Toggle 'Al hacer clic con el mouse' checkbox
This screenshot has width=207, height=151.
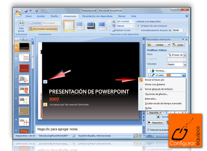point(138,26)
